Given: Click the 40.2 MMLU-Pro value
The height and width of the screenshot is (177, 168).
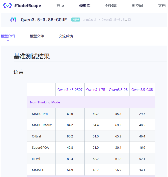Looking at the screenshot, I should [96, 114].
